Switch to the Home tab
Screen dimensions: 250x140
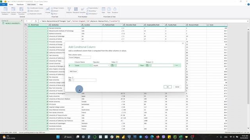click(11, 5)
